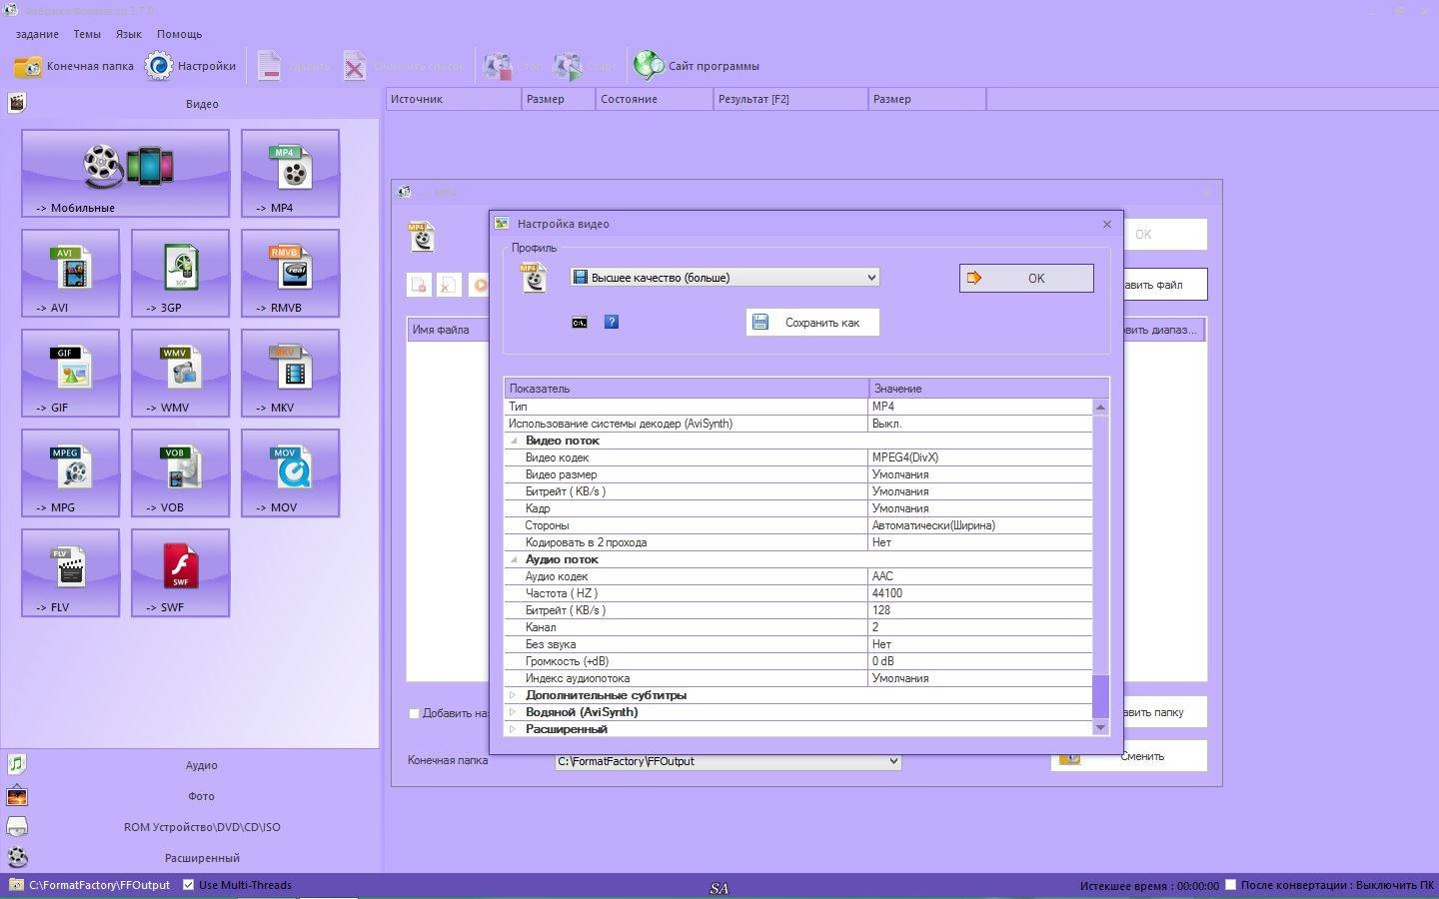Select the RMVB format tile

pyautogui.click(x=290, y=273)
